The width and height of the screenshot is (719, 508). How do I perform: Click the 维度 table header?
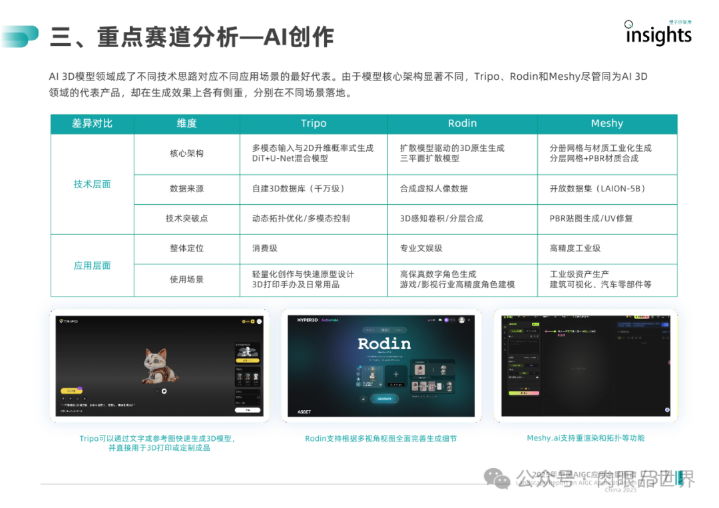(186, 124)
